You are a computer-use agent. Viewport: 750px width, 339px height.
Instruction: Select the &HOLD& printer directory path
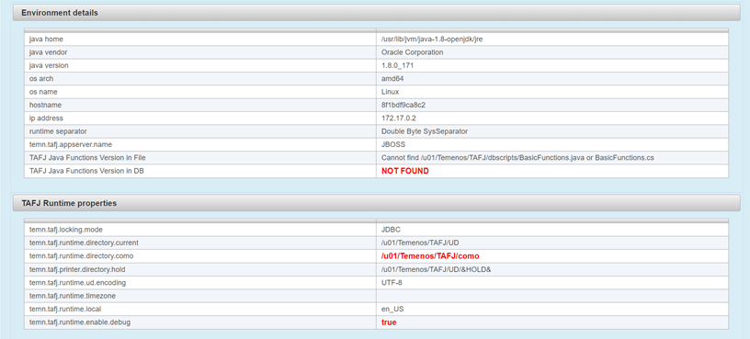[437, 270]
